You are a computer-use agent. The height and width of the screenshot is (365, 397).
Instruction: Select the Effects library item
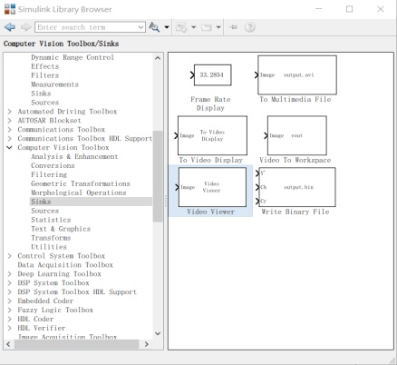45,66
